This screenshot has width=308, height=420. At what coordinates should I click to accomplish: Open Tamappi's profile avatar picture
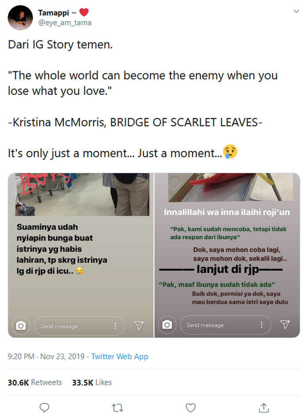click(x=21, y=18)
